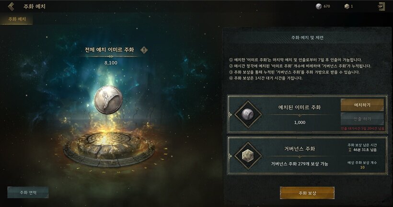
Task: Click the 거버넌스 주화 279개 보상 가능 text
Action: (x=299, y=164)
